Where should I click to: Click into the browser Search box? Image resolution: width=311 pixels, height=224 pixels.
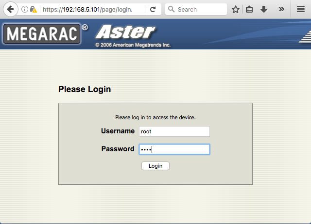[196, 9]
